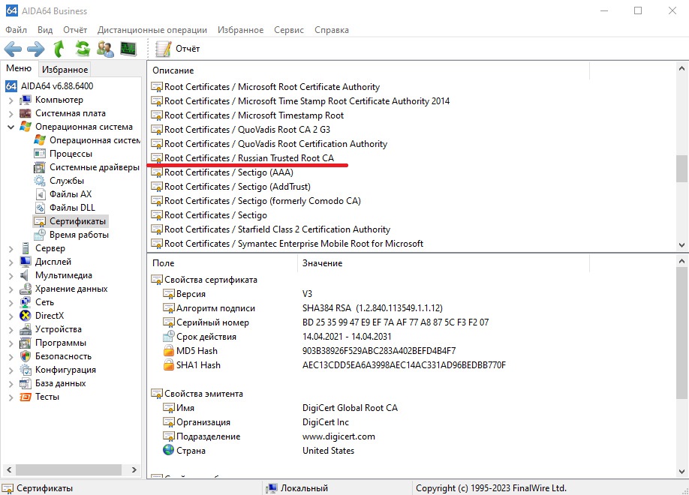Open user management people icon in toolbar
The height and width of the screenshot is (495, 689).
pyautogui.click(x=106, y=49)
